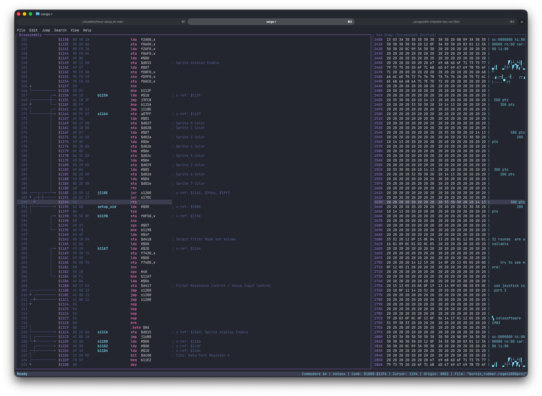Click the downward triangle marker beside line 189
This screenshot has width=542, height=396.
tap(31, 197)
